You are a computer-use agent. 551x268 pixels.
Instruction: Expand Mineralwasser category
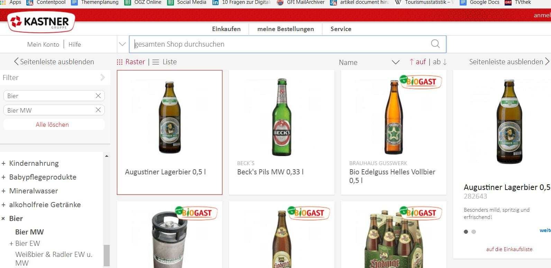point(3,191)
